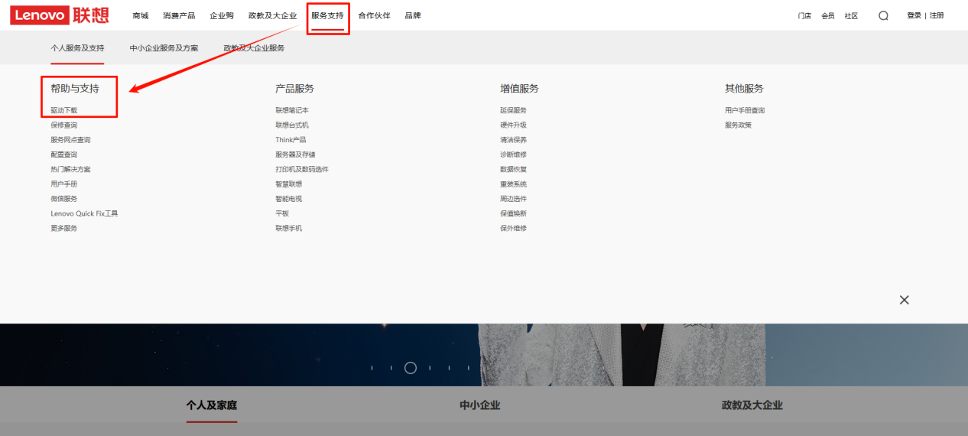Open the 保修查询 link
Viewport: 968px width, 436px height.
pos(64,125)
